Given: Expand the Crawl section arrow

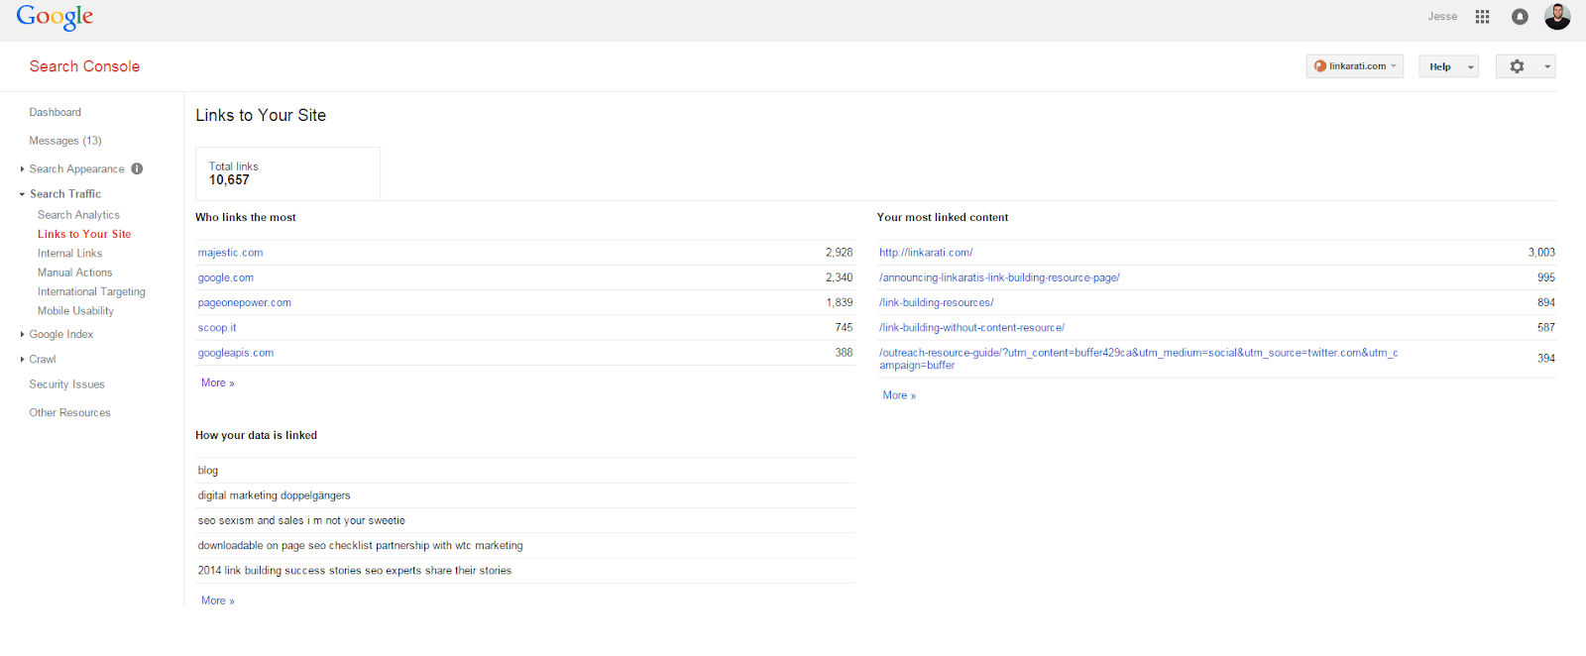Looking at the screenshot, I should pyautogui.click(x=22, y=360).
